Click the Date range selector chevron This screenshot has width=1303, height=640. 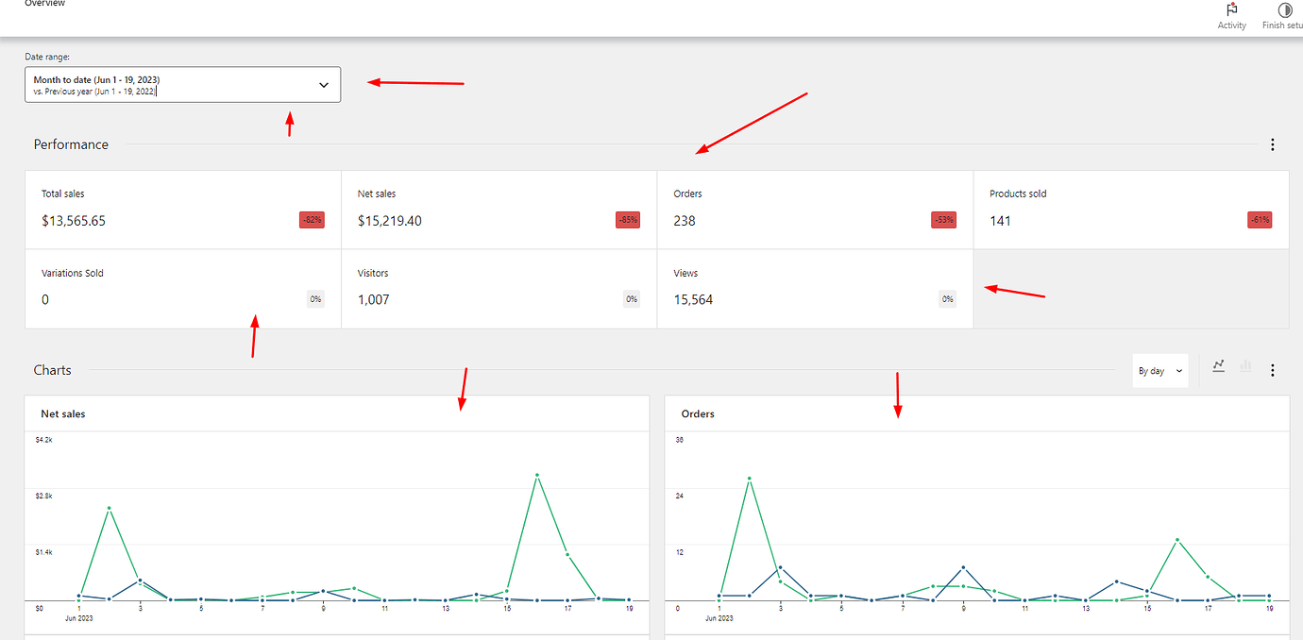tap(322, 84)
